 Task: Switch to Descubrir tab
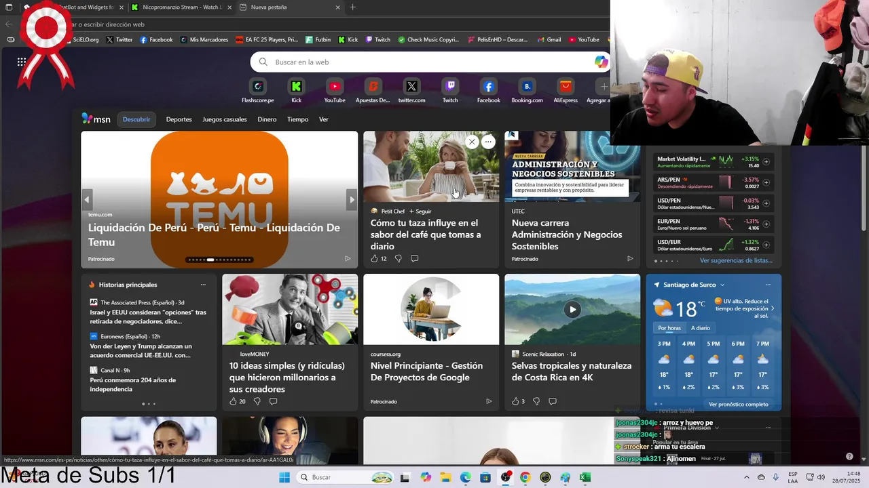coord(136,119)
